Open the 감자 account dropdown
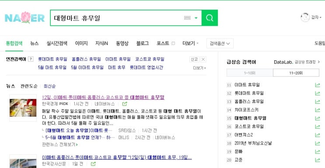The width and height of the screenshot is (325, 168). point(316,17)
